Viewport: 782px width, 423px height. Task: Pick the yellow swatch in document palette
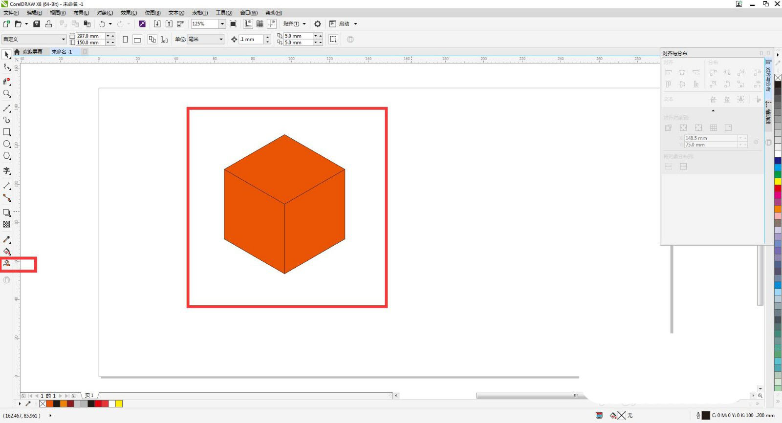(x=119, y=403)
